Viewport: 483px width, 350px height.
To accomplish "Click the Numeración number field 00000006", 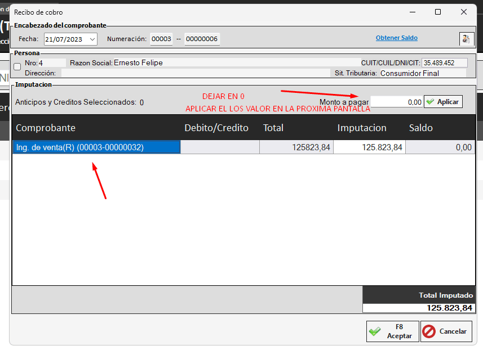I will click(202, 39).
